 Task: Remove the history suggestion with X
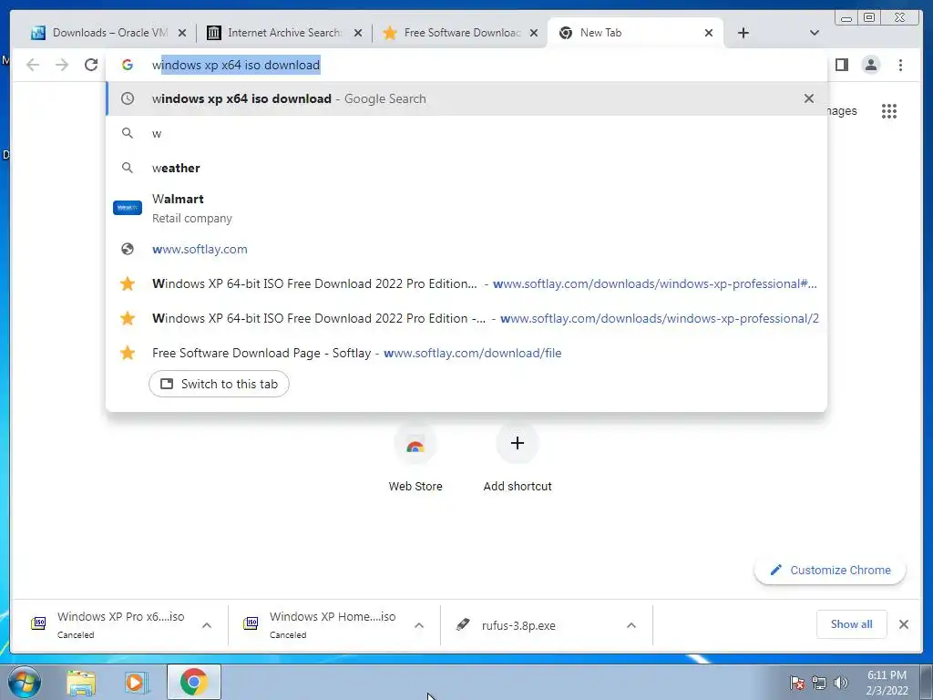(x=809, y=98)
